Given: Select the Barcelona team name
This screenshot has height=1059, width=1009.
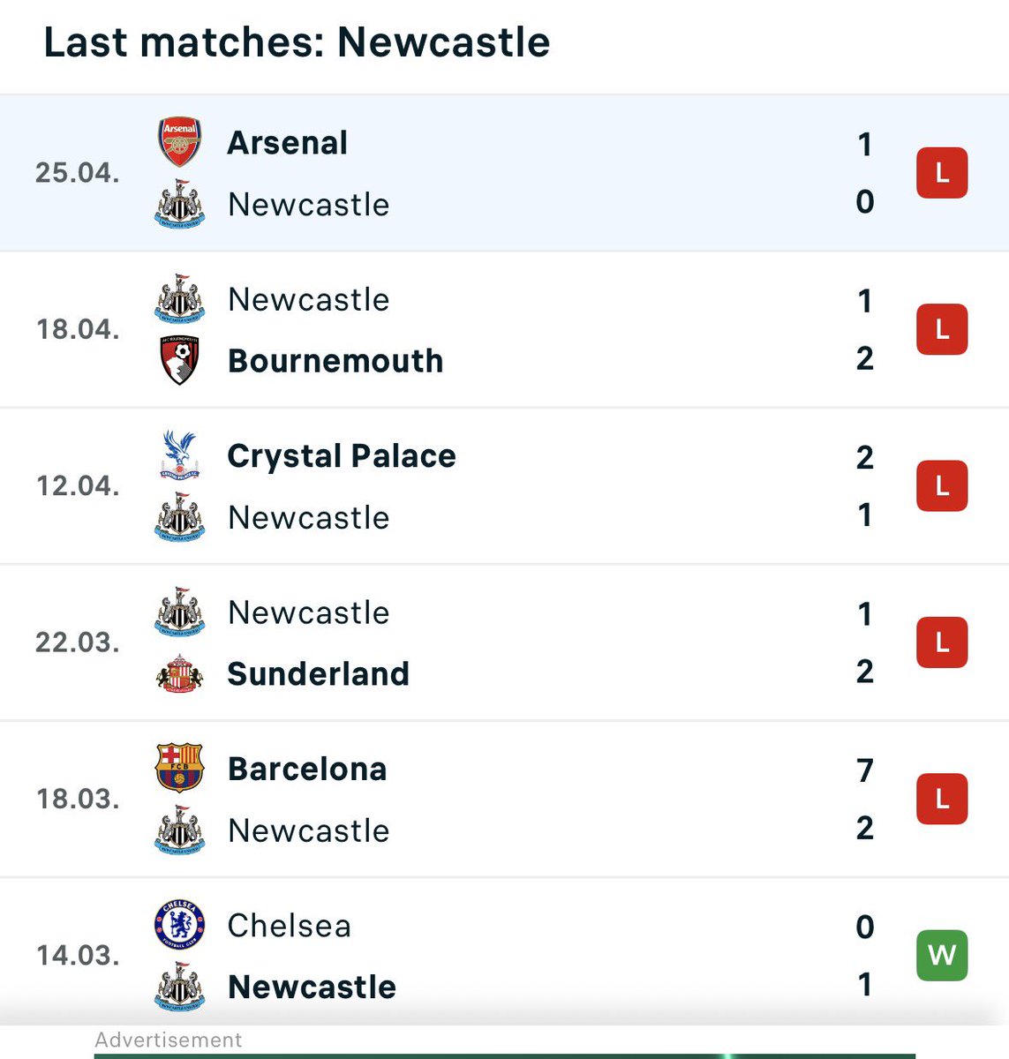Looking at the screenshot, I should (x=307, y=770).
